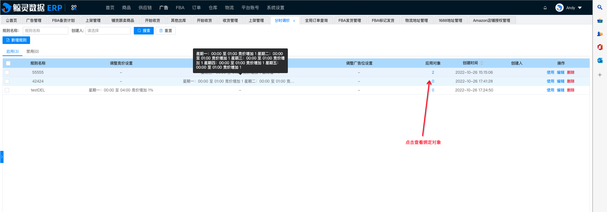This screenshot has height=212, width=607.
Task: Open the browser sidebar search icon
Action: click(x=600, y=7)
